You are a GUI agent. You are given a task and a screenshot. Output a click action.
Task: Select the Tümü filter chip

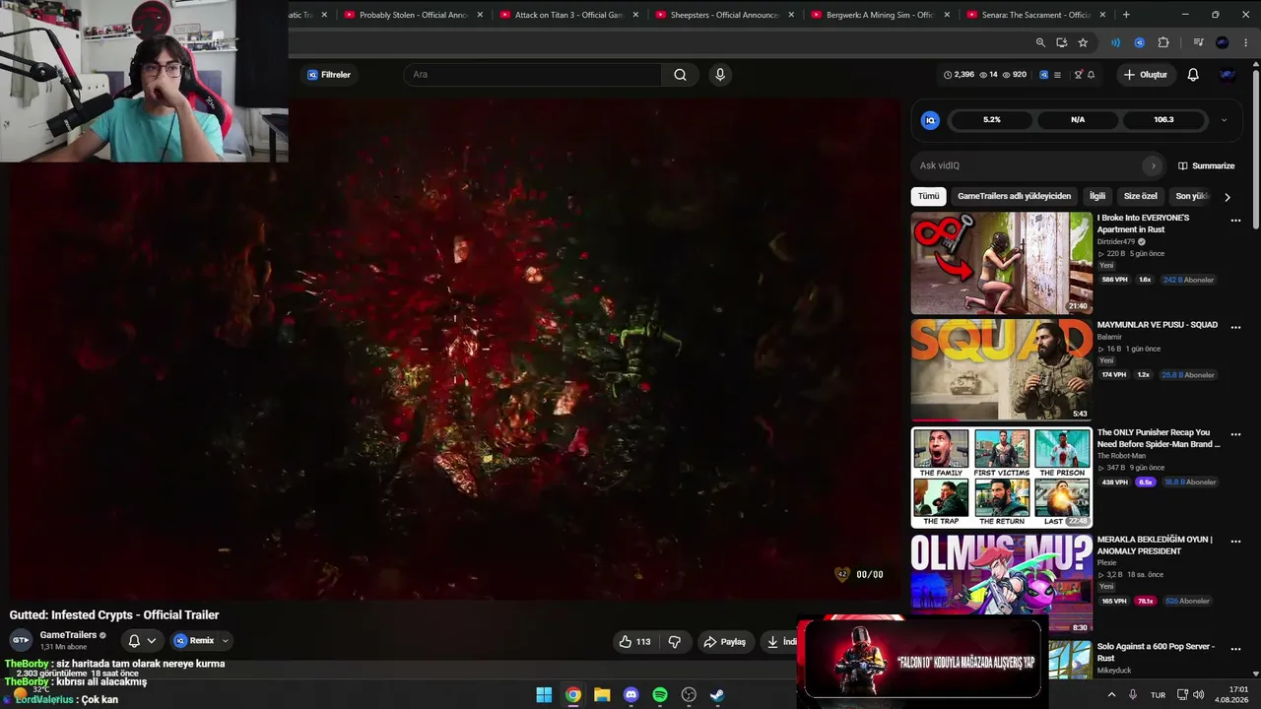tap(928, 196)
